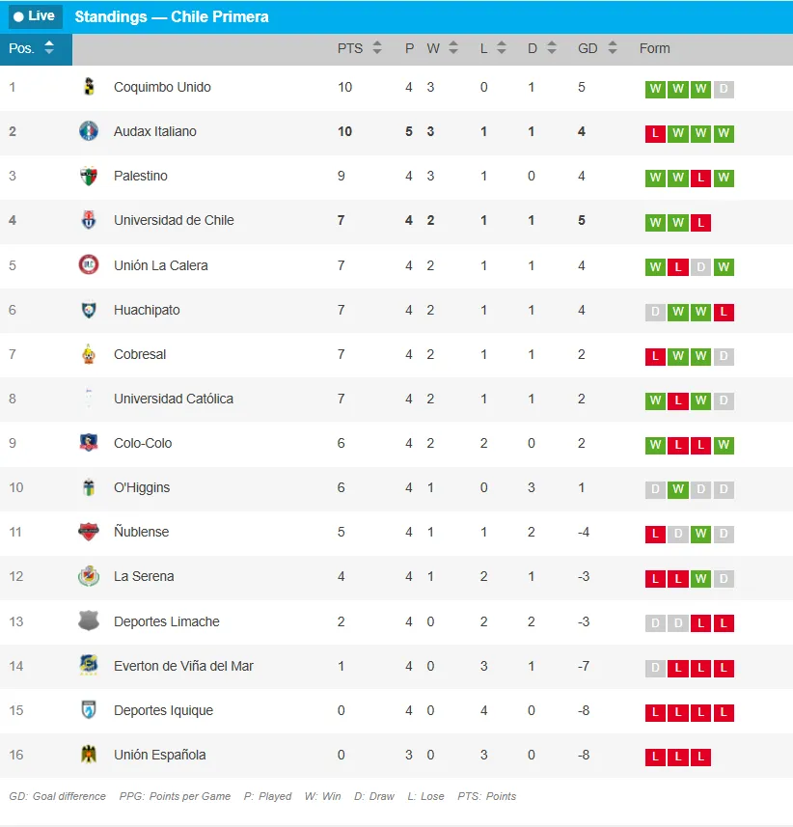Sort table by PTS arrows

[x=377, y=48]
